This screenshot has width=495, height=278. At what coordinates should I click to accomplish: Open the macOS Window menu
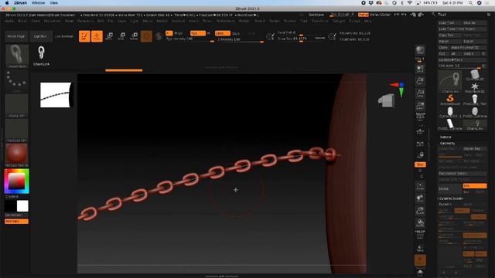38,3
